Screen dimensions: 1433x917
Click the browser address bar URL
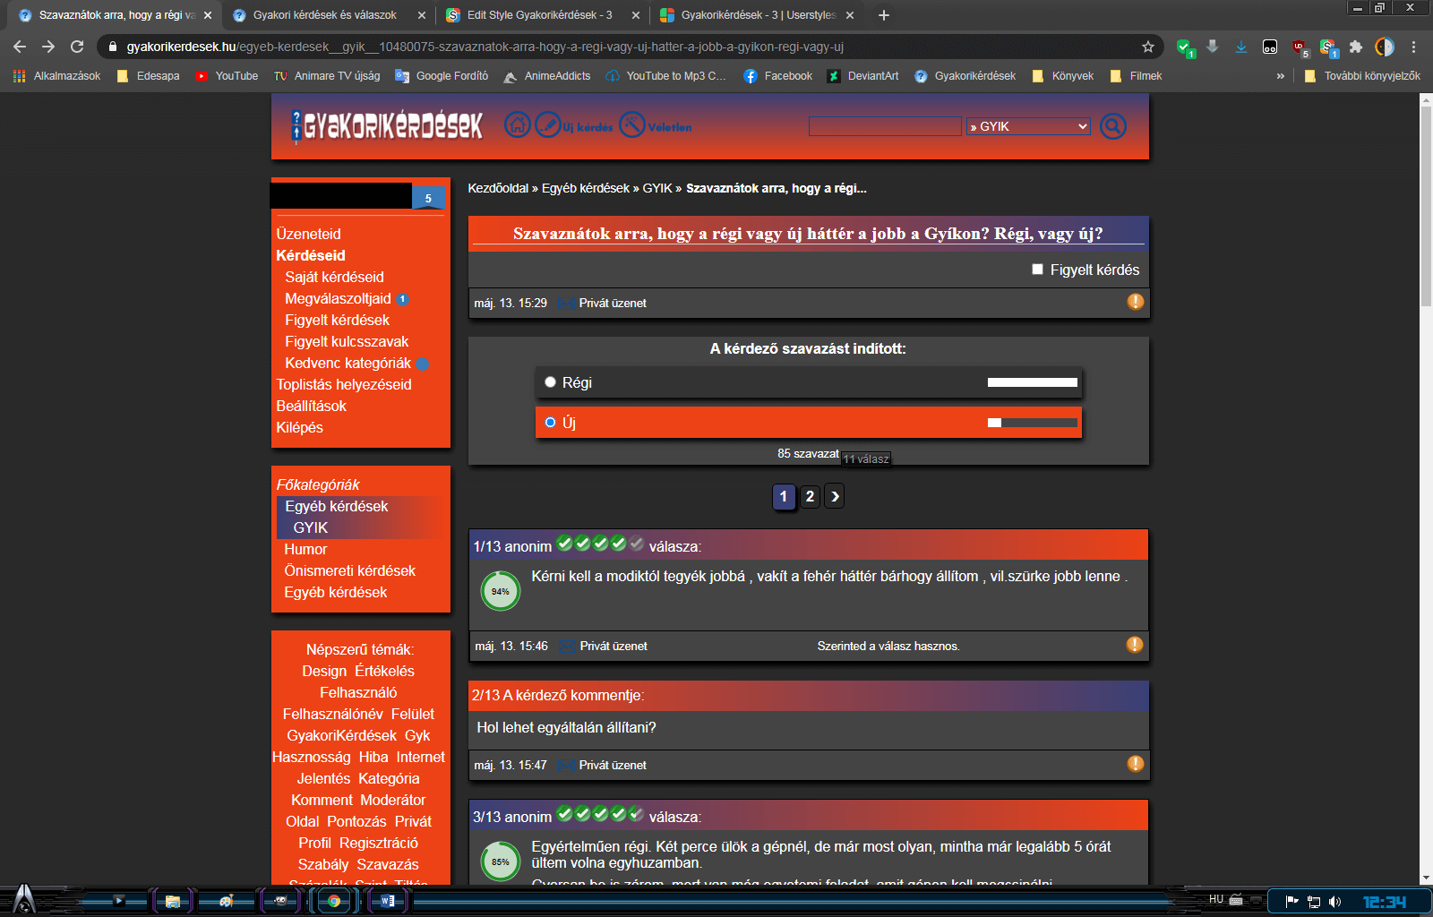click(x=485, y=47)
